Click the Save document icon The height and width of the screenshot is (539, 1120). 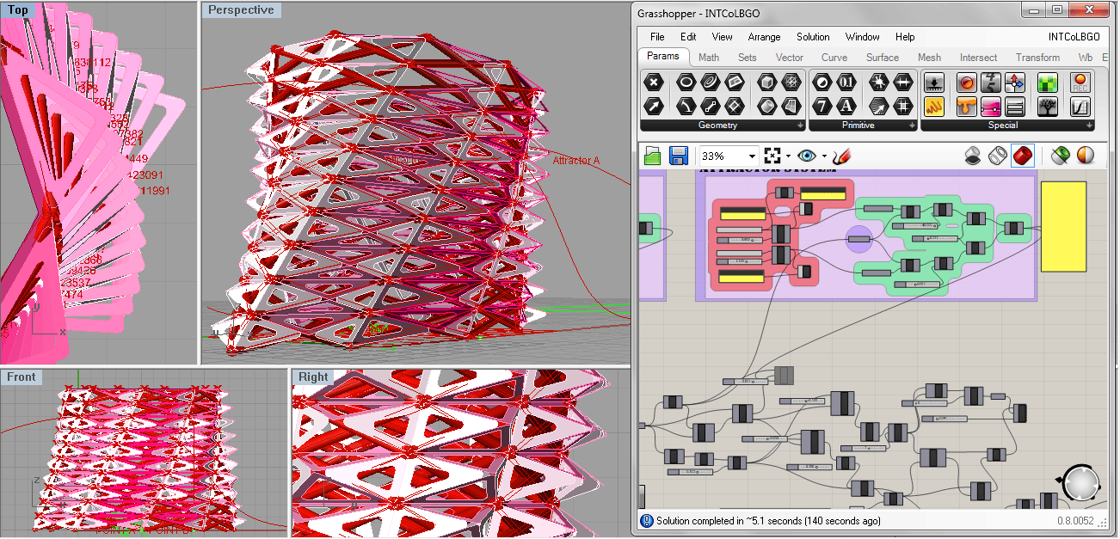click(678, 156)
